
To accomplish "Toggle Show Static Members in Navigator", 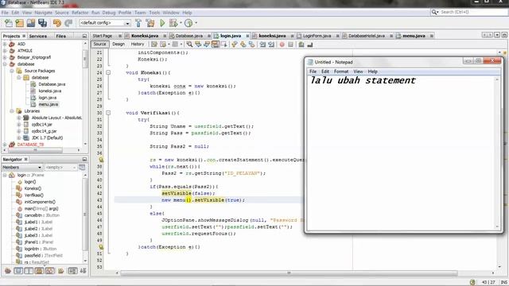I will pyautogui.click(x=29, y=271).
